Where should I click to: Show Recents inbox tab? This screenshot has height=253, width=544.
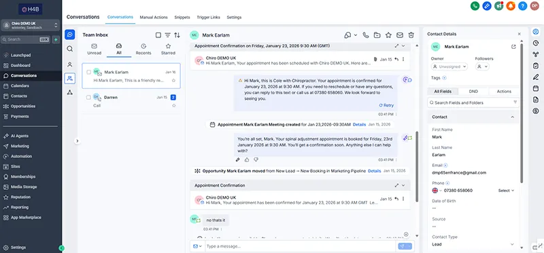pyautogui.click(x=143, y=49)
